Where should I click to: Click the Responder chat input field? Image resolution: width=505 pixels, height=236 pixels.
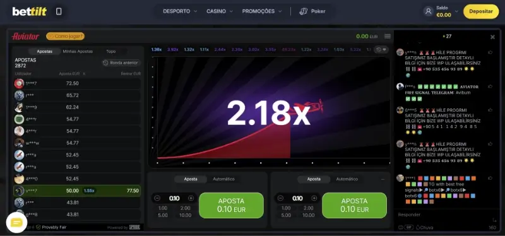pos(444,215)
